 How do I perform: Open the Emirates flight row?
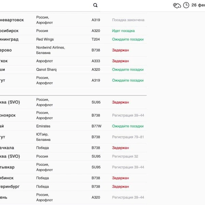click(x=43, y=126)
